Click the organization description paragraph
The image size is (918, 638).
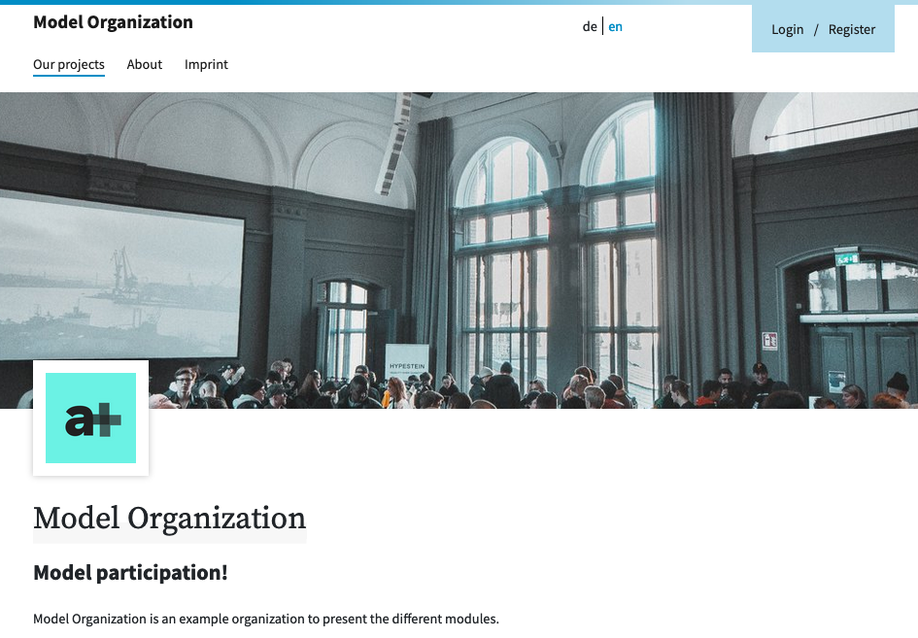point(266,619)
